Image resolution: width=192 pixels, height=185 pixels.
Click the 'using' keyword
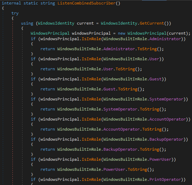[27, 24]
